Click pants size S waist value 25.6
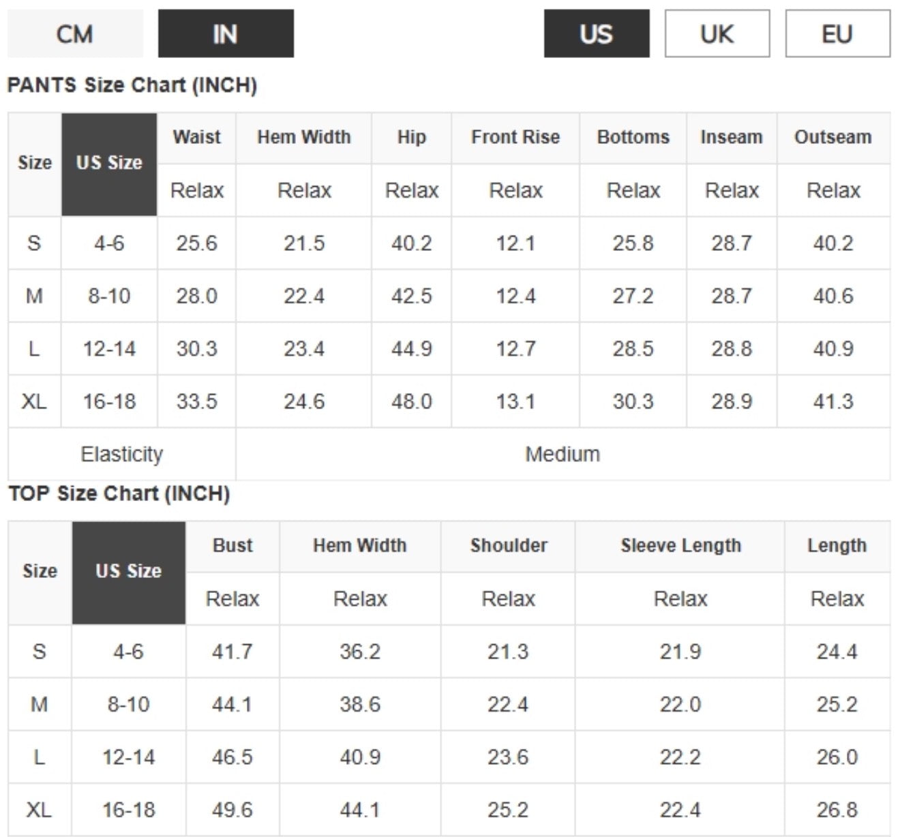 pyautogui.click(x=197, y=243)
